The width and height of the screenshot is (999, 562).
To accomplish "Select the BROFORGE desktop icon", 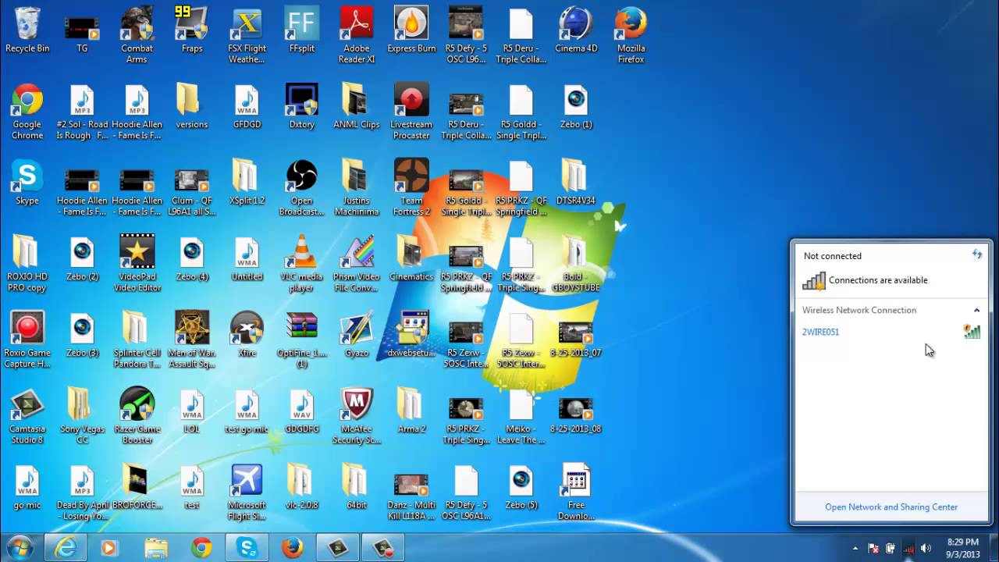I will tap(137, 488).
